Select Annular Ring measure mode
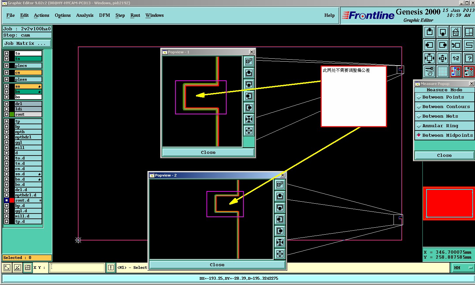Image resolution: width=475 pixels, height=285 pixels. [x=444, y=126]
